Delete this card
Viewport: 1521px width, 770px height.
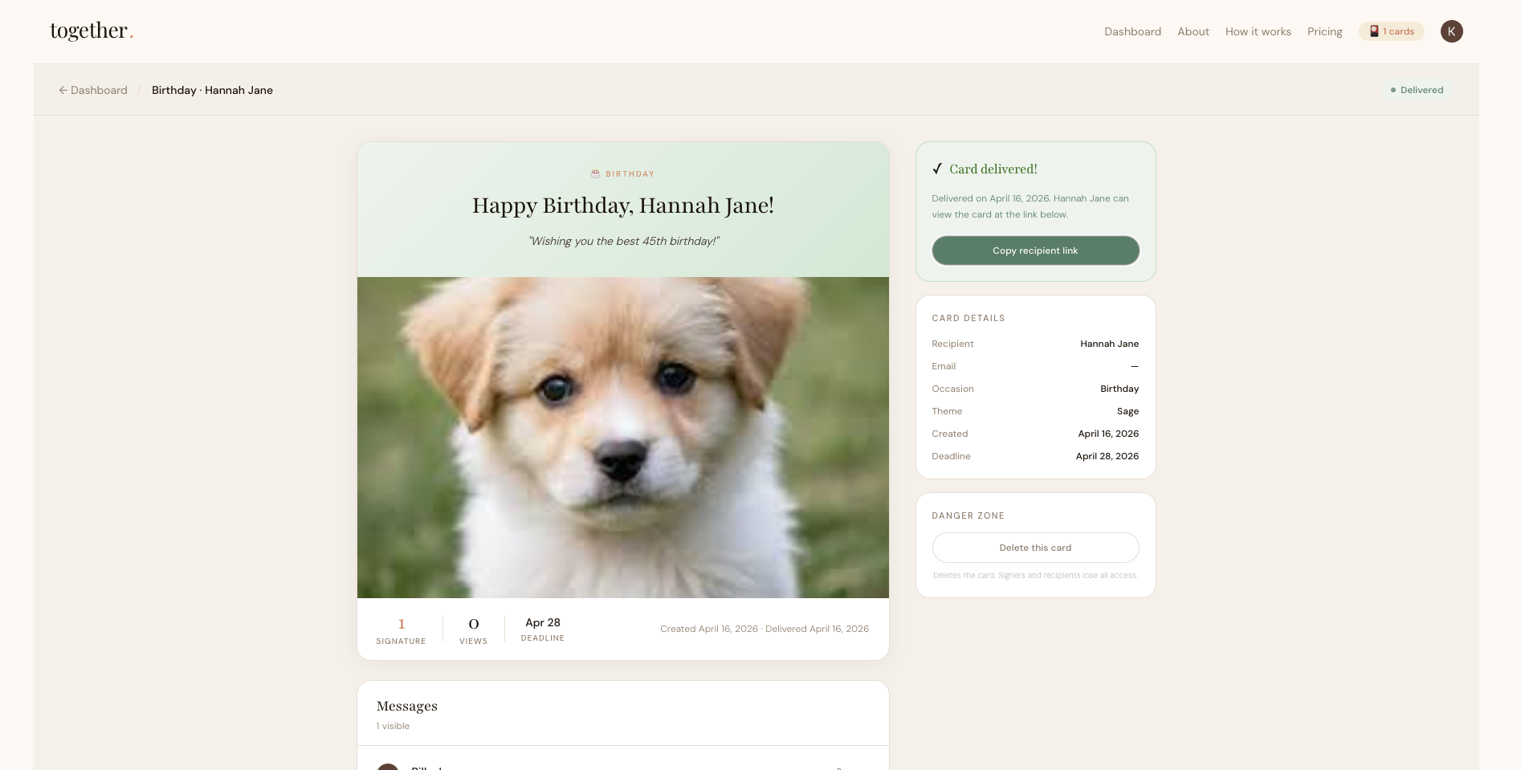pos(1035,548)
